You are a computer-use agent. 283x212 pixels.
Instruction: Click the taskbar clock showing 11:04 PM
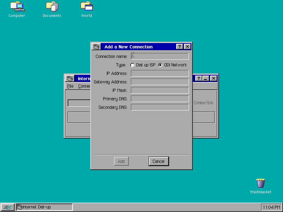pos(271,207)
